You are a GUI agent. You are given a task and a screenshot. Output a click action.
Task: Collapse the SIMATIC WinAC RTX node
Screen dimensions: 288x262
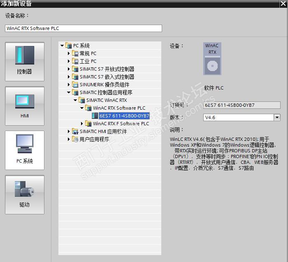(75, 100)
